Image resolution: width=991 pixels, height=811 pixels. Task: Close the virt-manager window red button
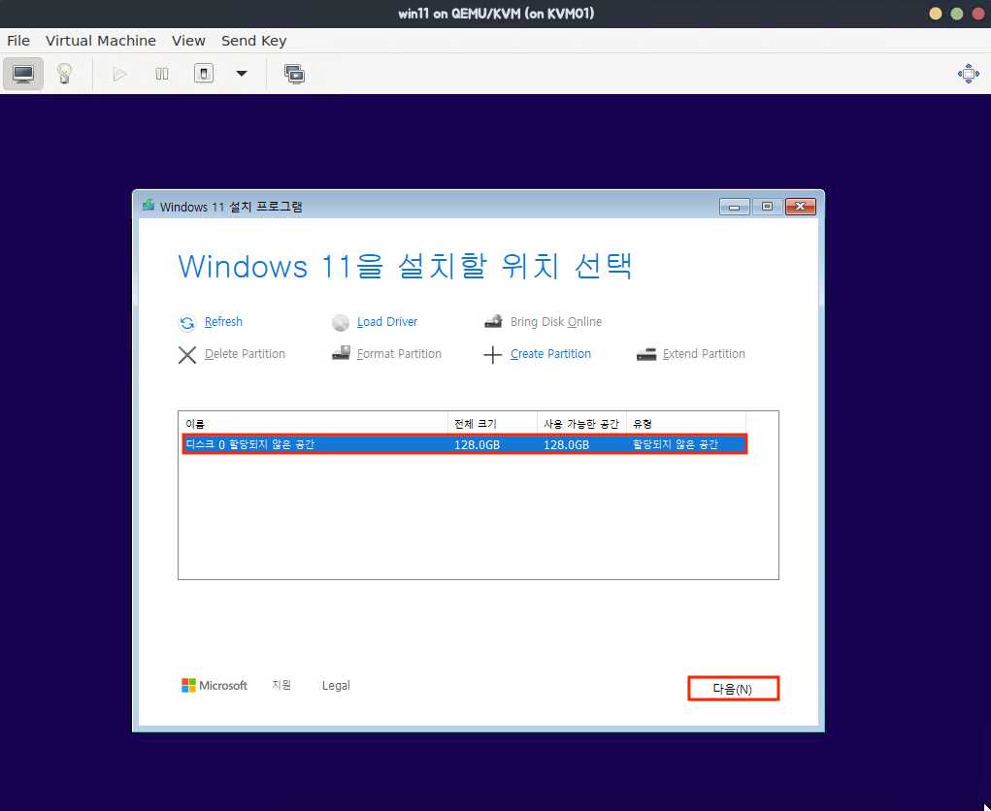[977, 14]
